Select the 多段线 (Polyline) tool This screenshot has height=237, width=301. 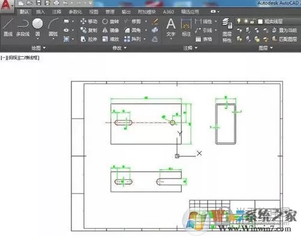pos(23,27)
